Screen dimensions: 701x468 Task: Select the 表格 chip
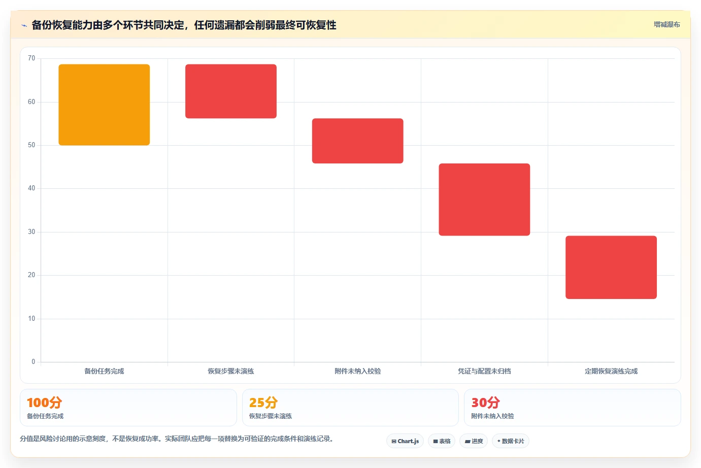(442, 441)
